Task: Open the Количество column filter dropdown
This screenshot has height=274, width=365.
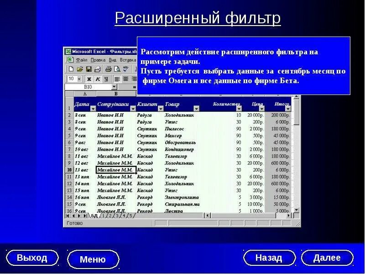Action: click(239, 109)
